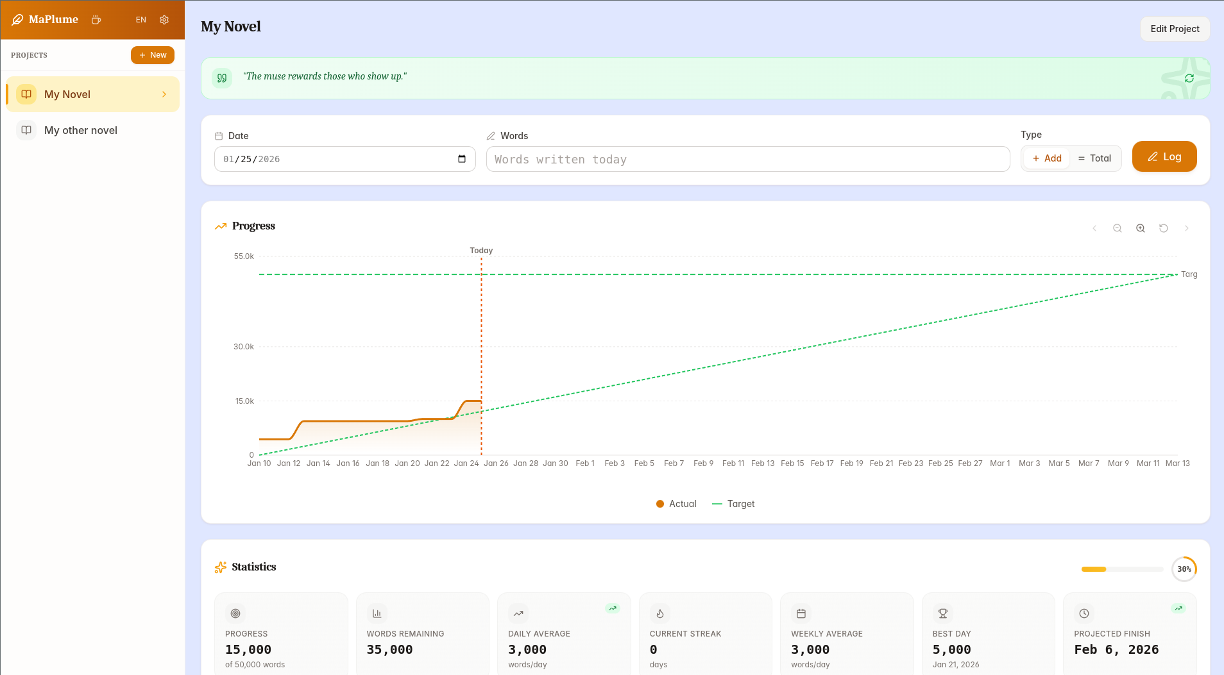Click the Edit Project button
1224x675 pixels.
pyautogui.click(x=1175, y=29)
